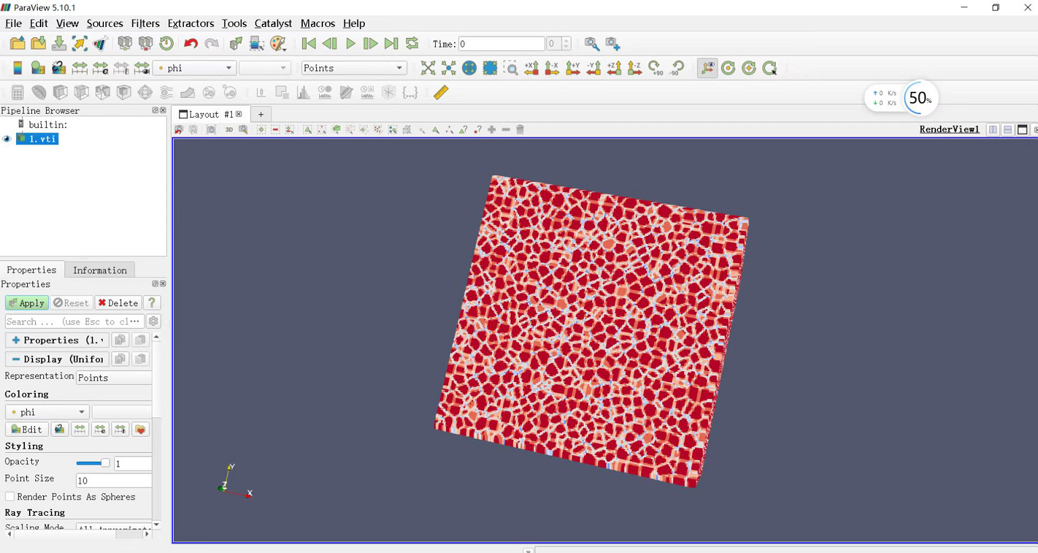The height and width of the screenshot is (553, 1038).
Task: Toggle visibility eye of 1.vti
Action: point(7,139)
